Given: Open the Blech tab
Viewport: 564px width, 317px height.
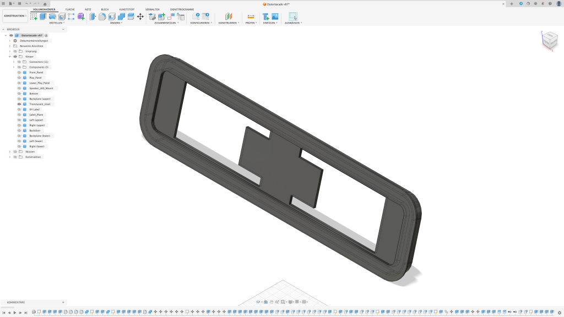Looking at the screenshot, I should (x=105, y=9).
